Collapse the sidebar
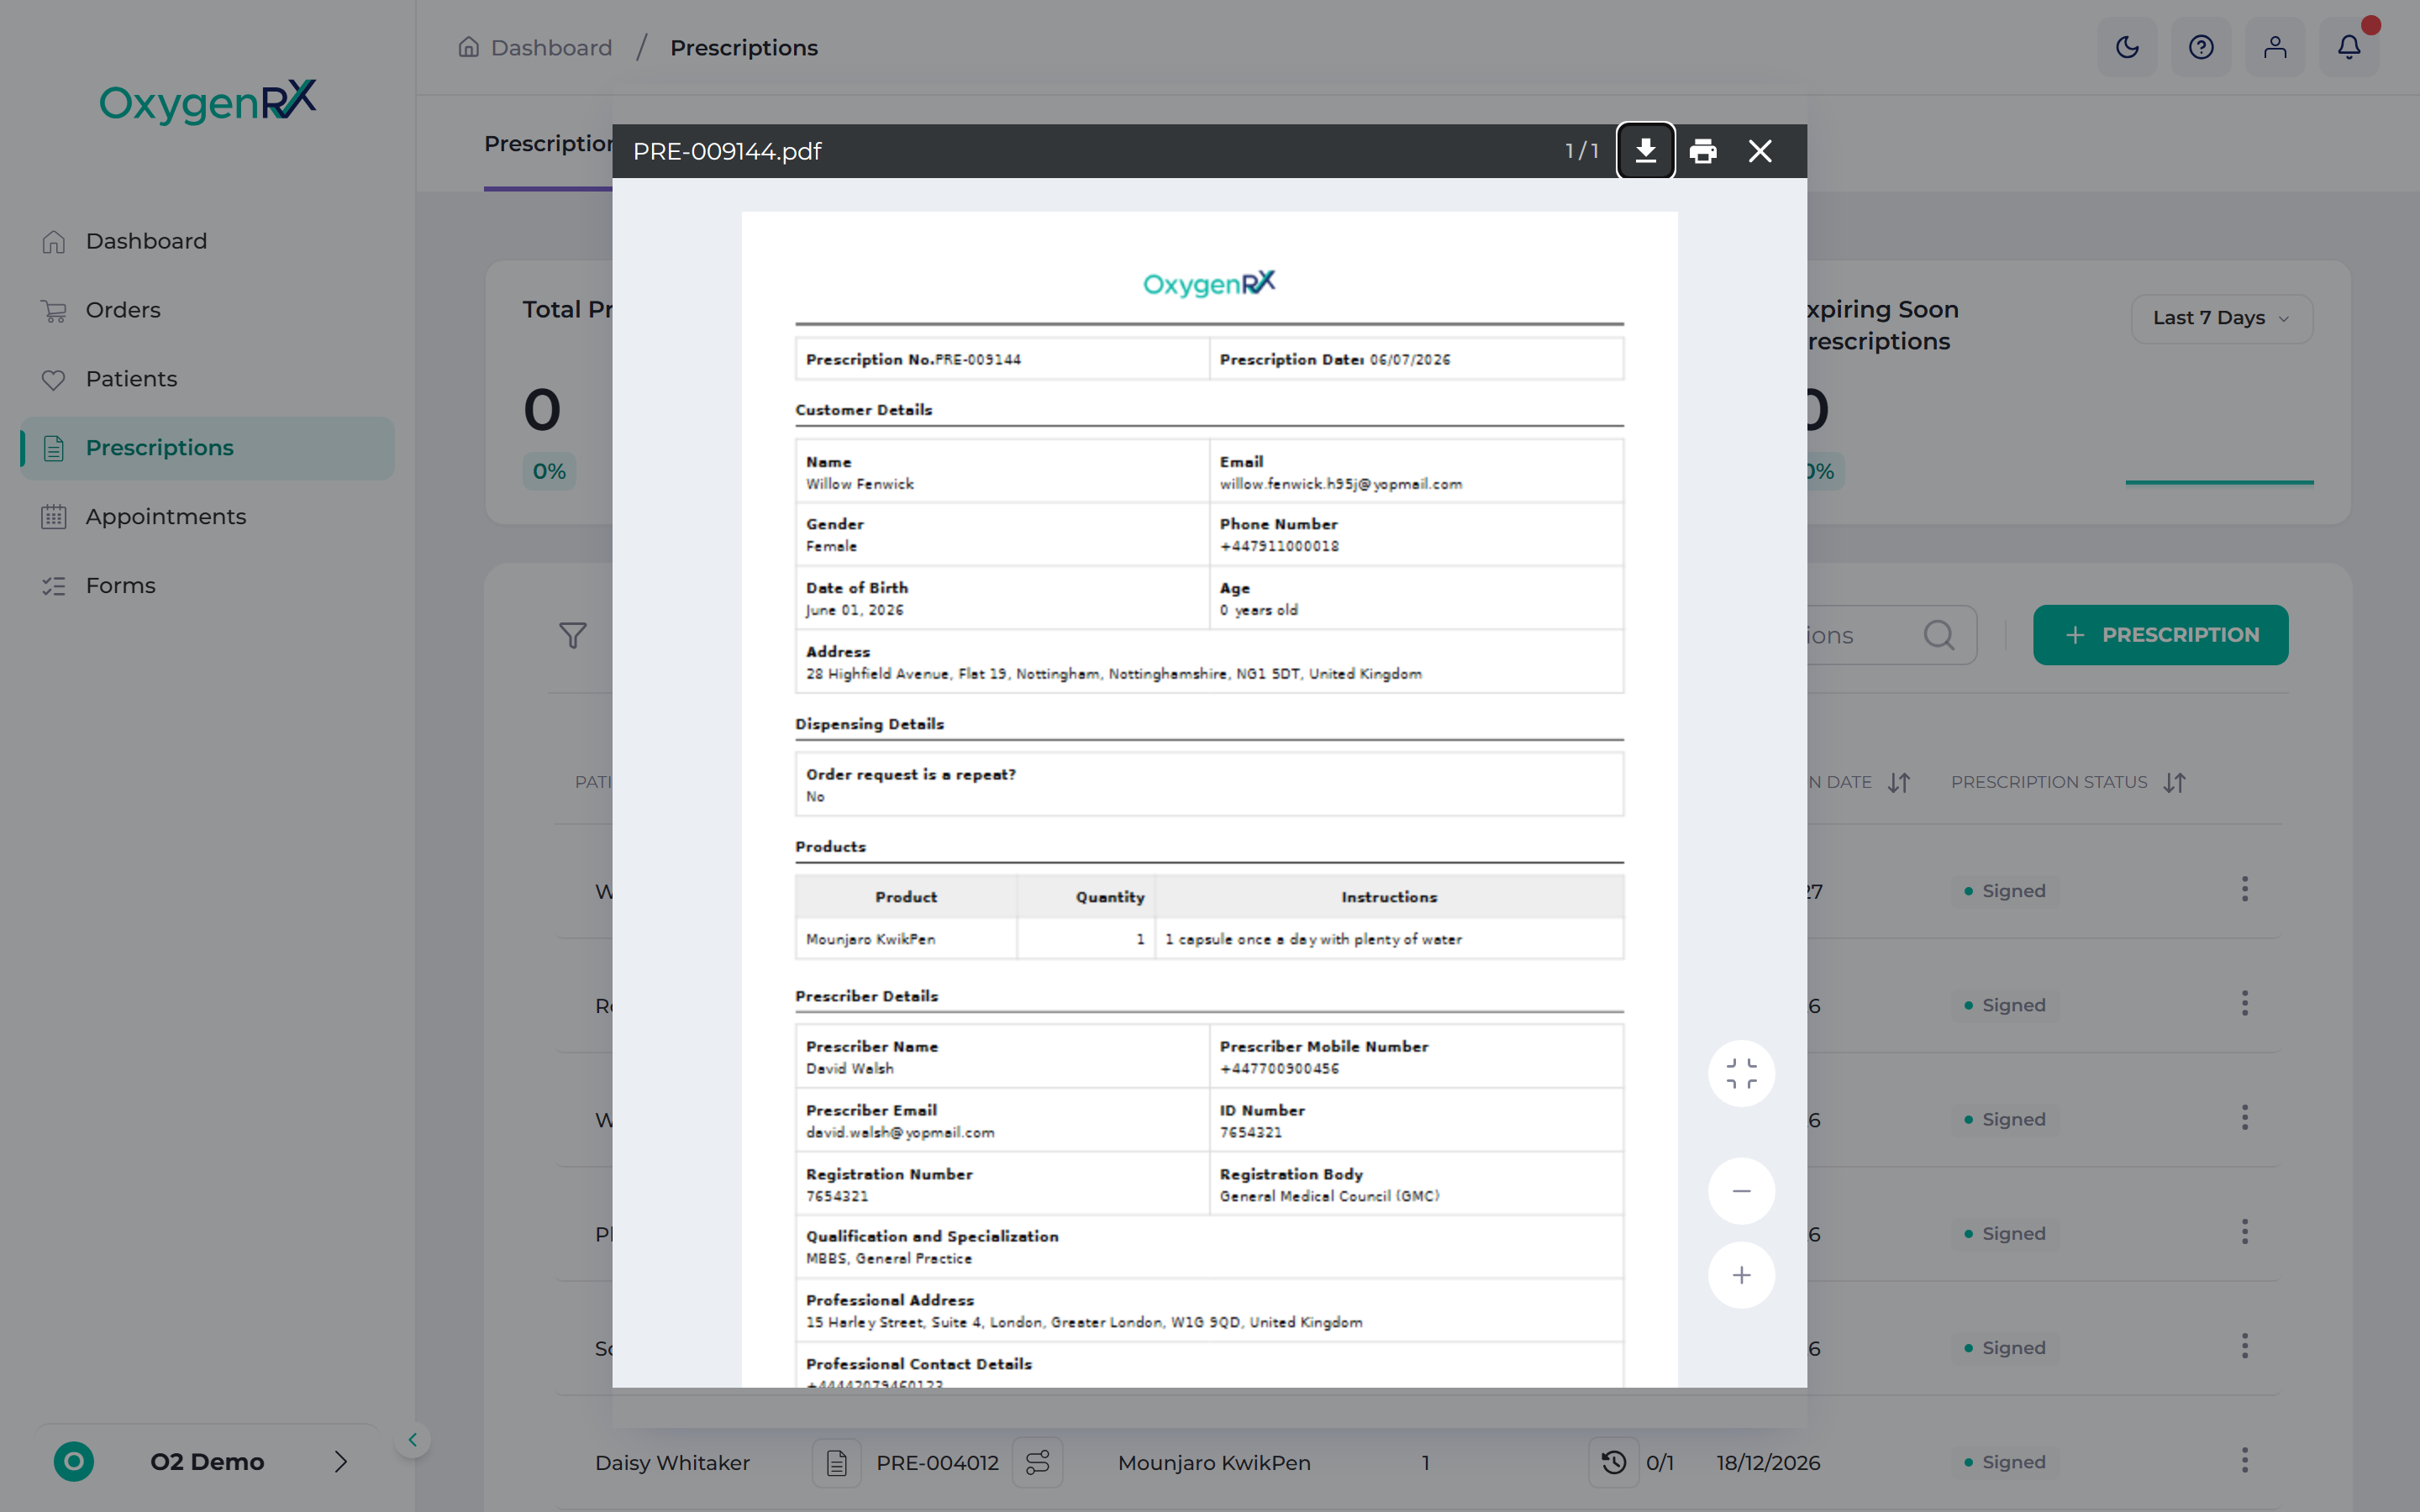Viewport: 2420px width, 1512px height. click(x=412, y=1440)
